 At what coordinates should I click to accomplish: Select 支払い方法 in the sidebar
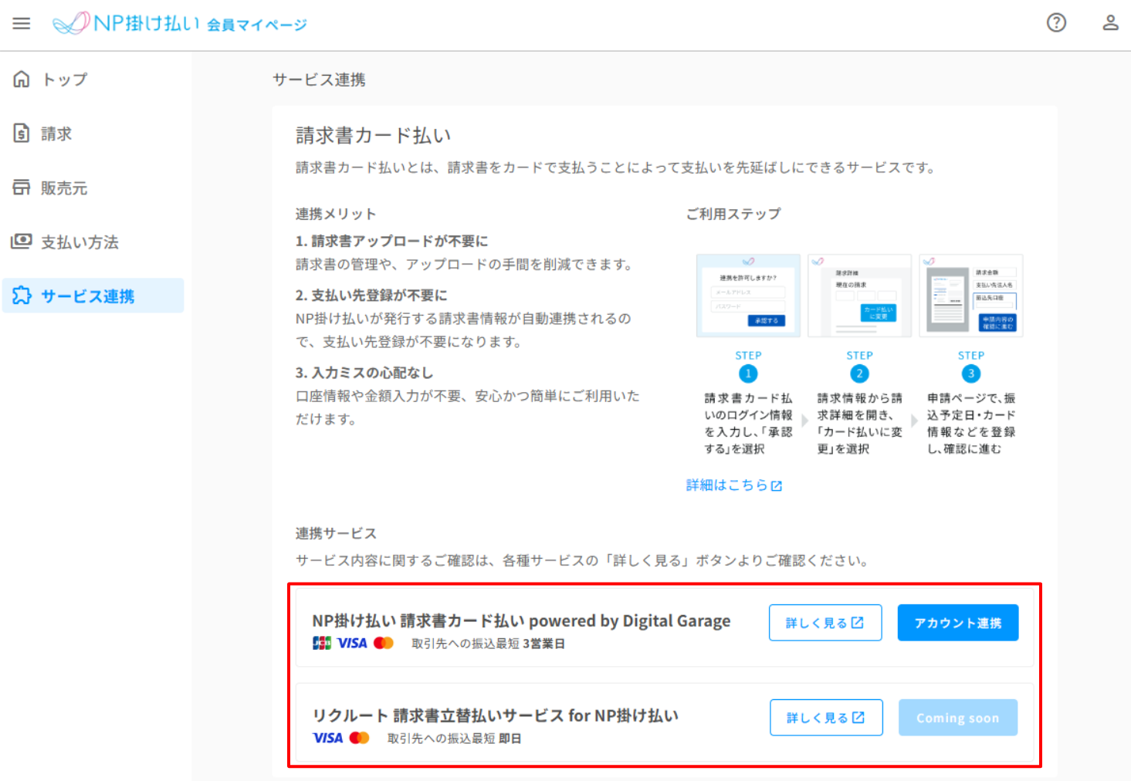[80, 242]
